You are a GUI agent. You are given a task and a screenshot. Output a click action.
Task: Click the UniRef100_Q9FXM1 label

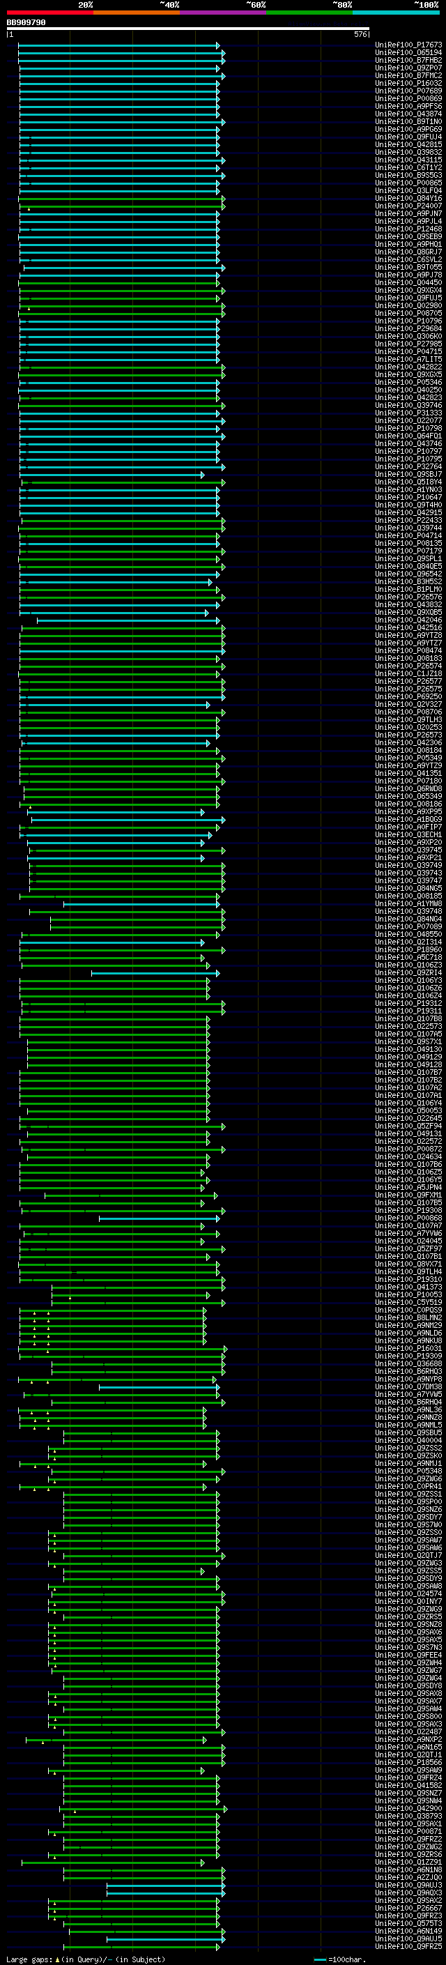point(408,1195)
